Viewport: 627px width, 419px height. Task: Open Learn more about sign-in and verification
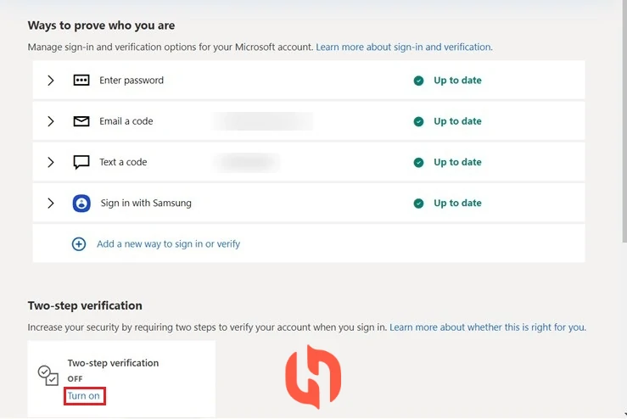pyautogui.click(x=404, y=47)
